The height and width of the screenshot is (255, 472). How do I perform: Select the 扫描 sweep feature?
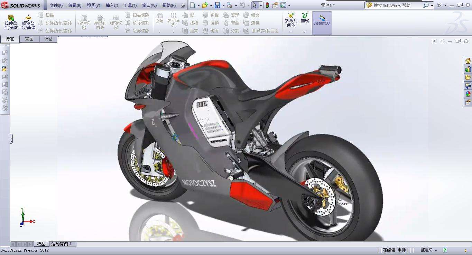click(46, 15)
